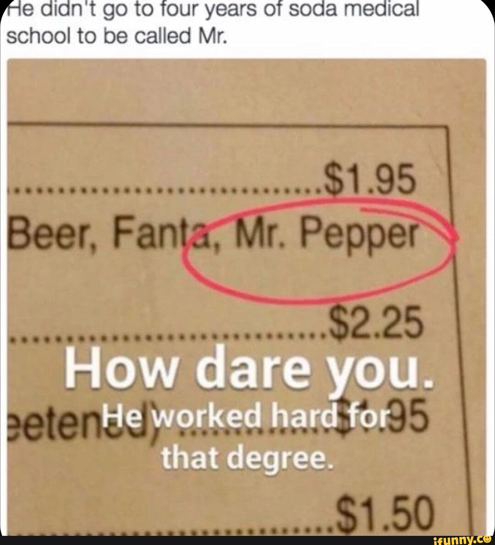Click 'school to be called Mr.' text
The image size is (495, 545).
pyautogui.click(x=117, y=36)
